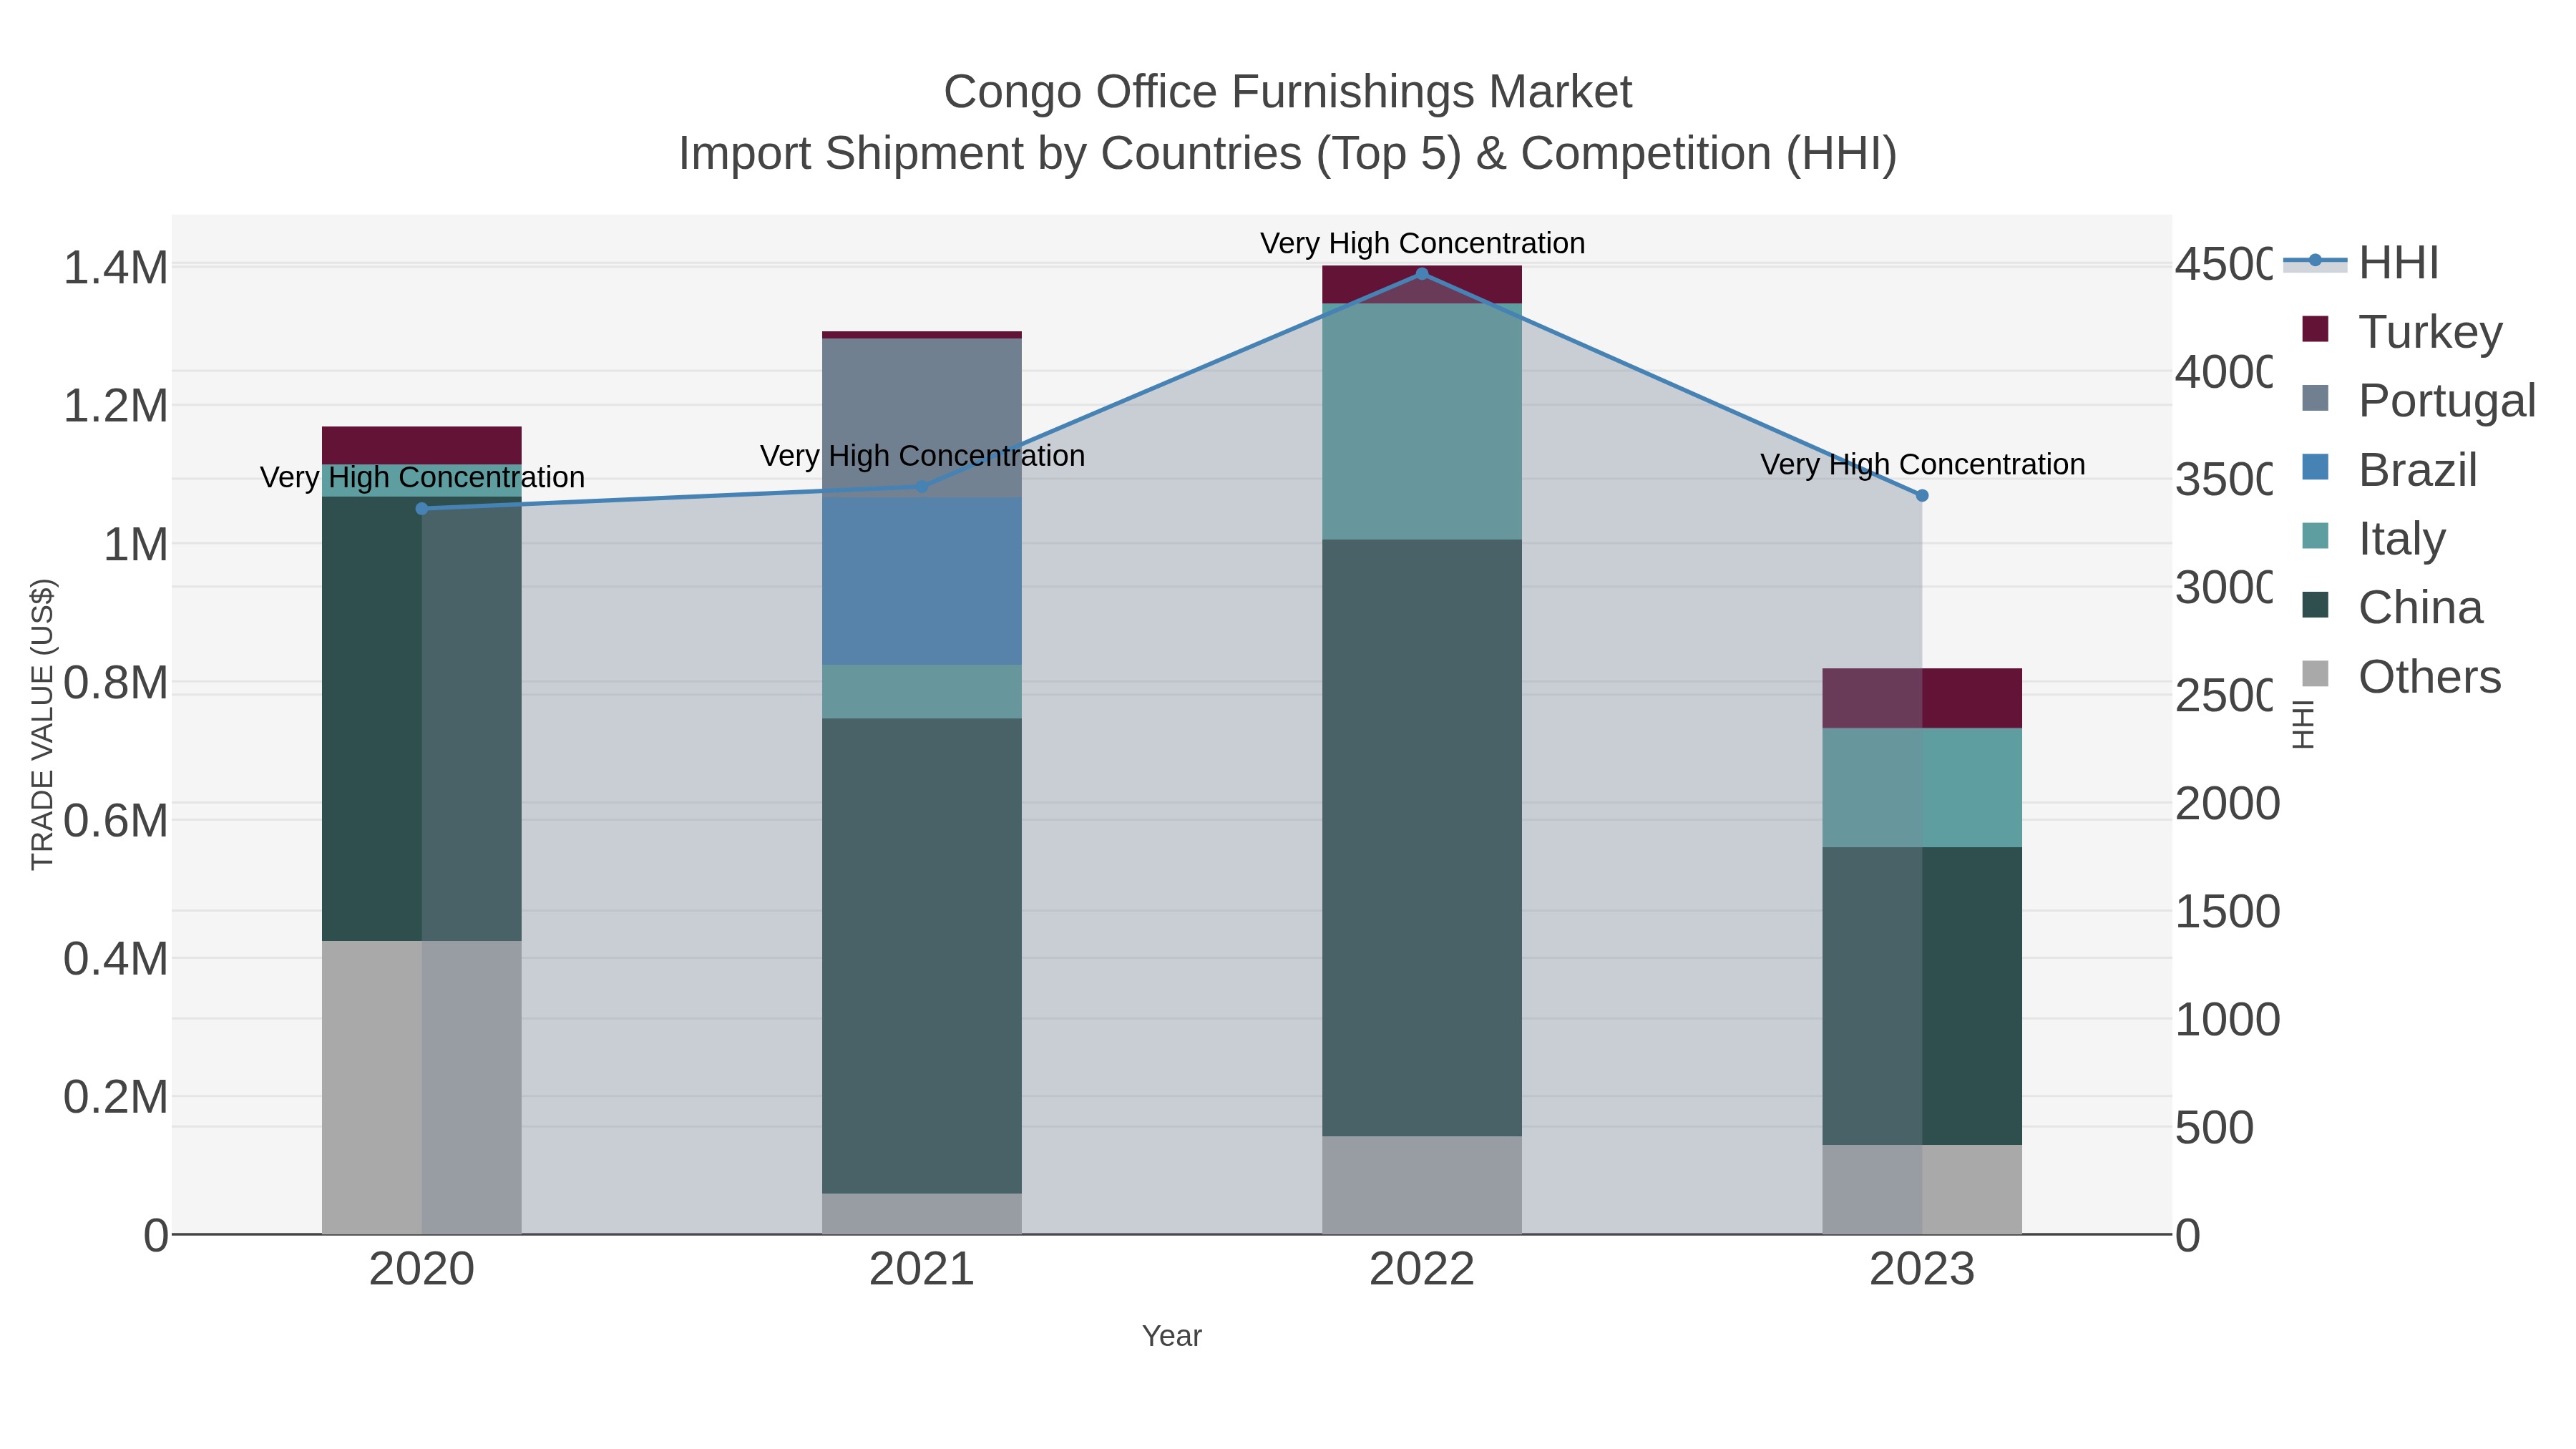Click the Italy color swatch in legend

(2315, 536)
